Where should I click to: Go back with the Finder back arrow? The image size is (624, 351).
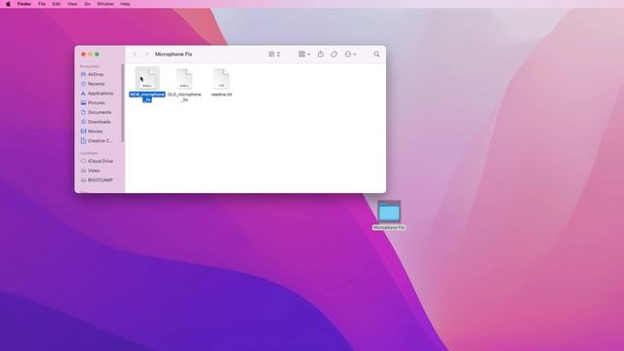[135, 55]
